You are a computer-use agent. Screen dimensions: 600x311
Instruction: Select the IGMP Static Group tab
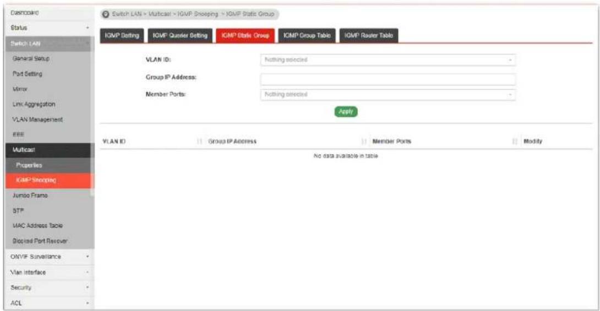246,36
